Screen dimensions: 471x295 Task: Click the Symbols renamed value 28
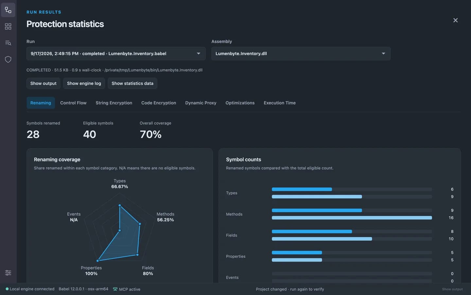33,134
